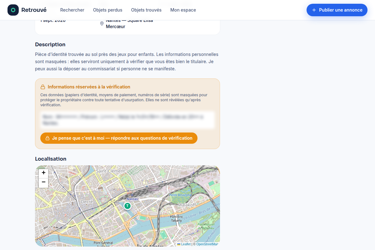Screen dimensions: 375x250
Task: Click 'Informations réservées à la vérification' title
Action: coord(89,87)
